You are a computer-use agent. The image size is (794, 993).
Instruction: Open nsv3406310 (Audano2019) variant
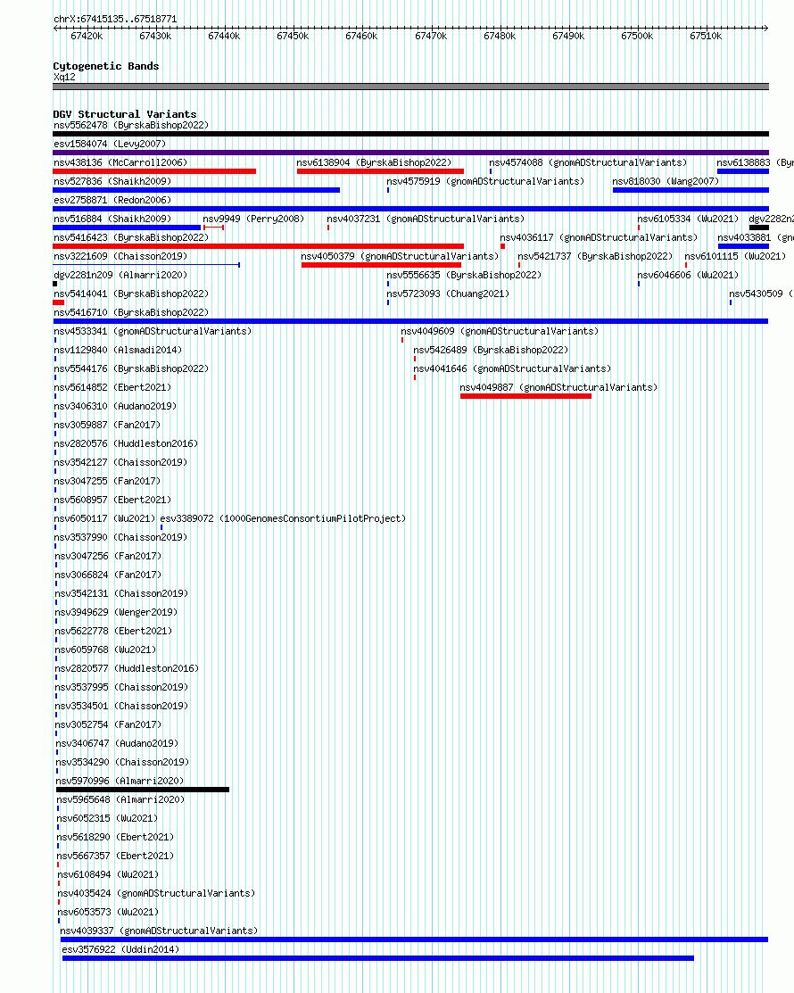(115, 406)
